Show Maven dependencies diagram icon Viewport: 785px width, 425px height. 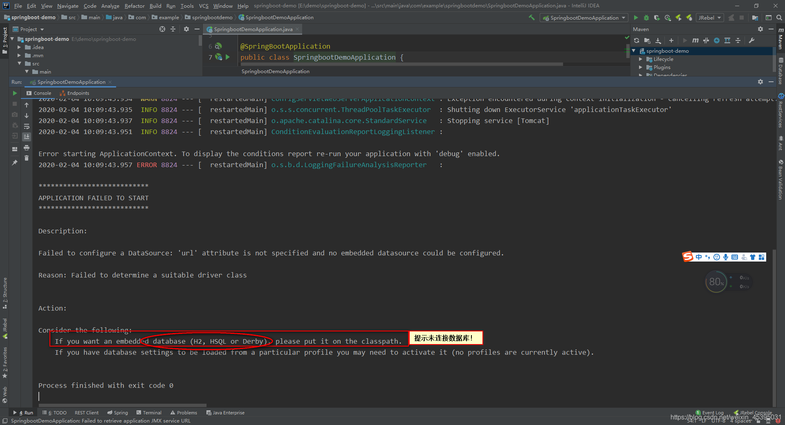pos(727,40)
